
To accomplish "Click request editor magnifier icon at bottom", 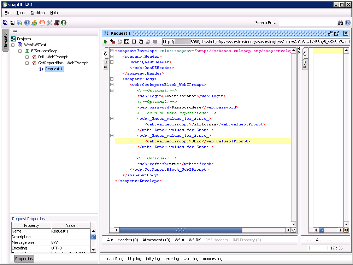I will (x=294, y=230).
